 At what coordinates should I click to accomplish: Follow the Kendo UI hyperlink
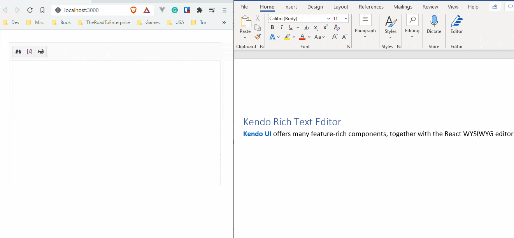click(x=257, y=134)
